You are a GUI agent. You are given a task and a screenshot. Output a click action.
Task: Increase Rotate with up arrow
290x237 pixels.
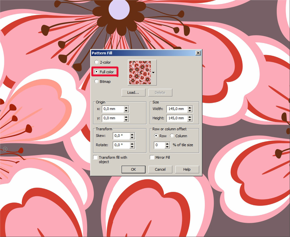(x=132, y=144)
